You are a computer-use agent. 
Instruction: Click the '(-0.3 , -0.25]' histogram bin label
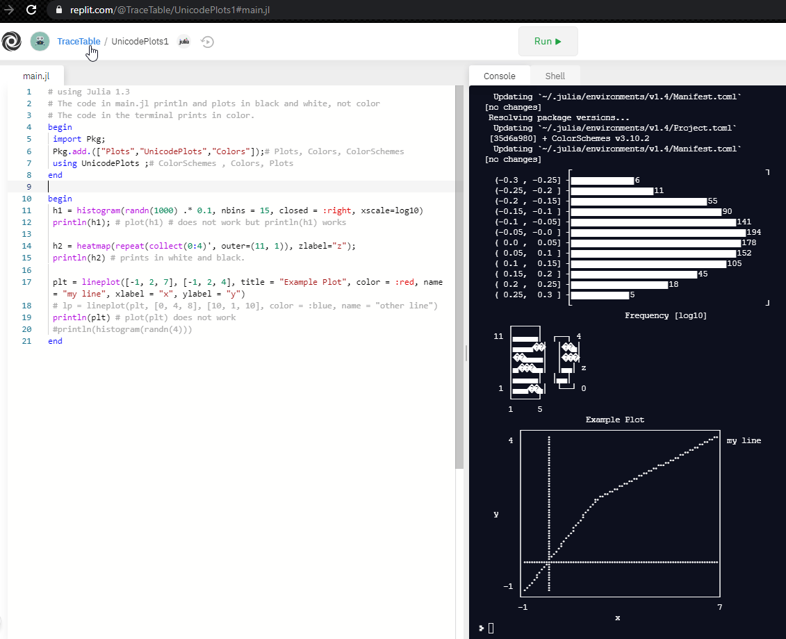tap(528, 180)
